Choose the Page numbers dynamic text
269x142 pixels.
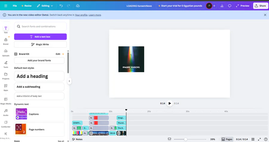tap(39, 129)
